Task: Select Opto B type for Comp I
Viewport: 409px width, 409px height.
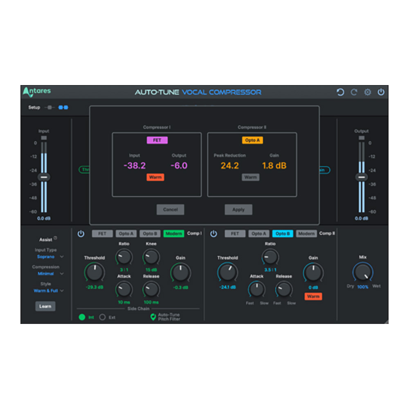Action: pos(150,234)
